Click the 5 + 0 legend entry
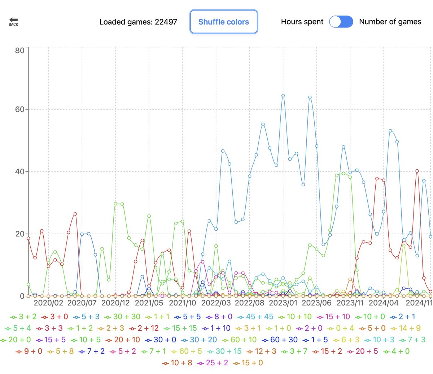 372,328
